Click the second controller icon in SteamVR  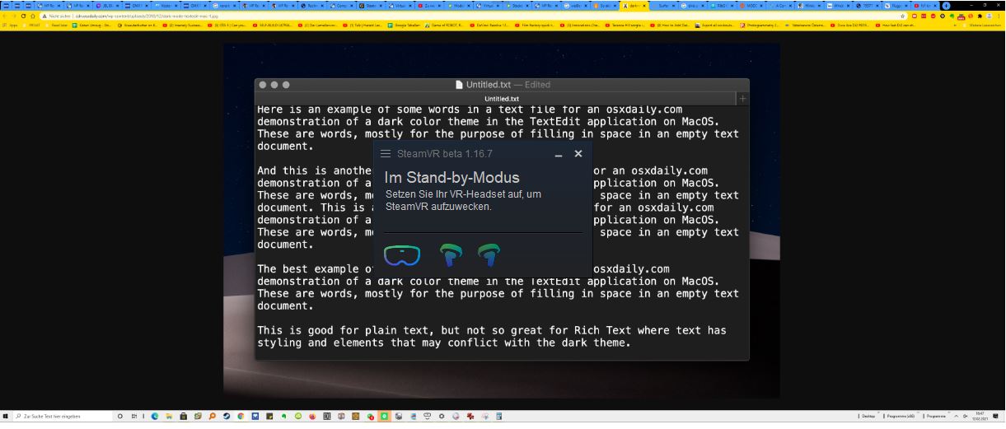[x=489, y=255]
